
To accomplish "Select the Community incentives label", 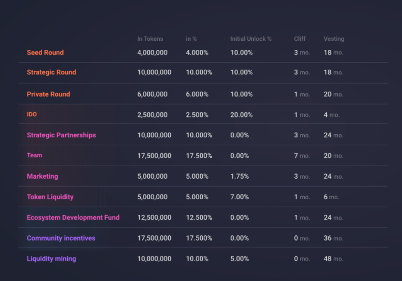I will click(x=61, y=238).
